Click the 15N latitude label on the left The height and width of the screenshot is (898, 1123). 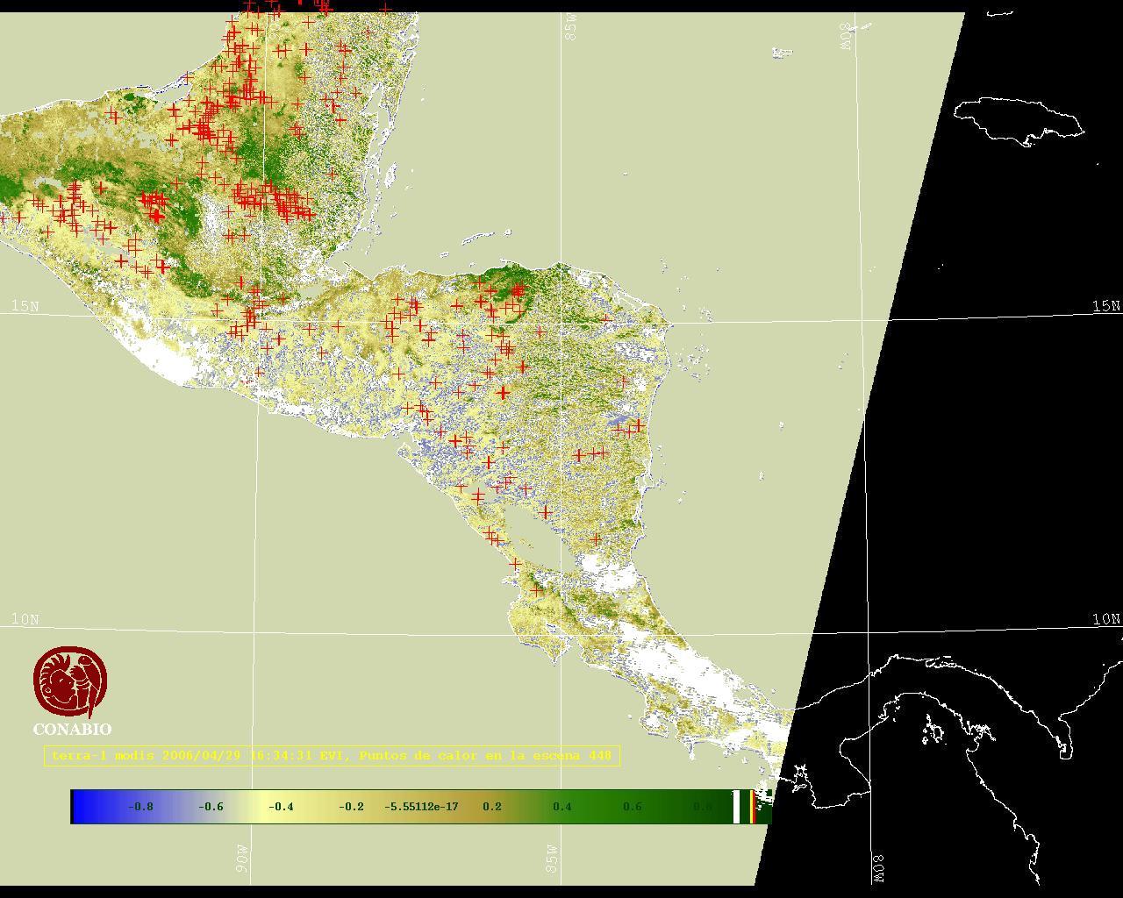click(x=25, y=306)
